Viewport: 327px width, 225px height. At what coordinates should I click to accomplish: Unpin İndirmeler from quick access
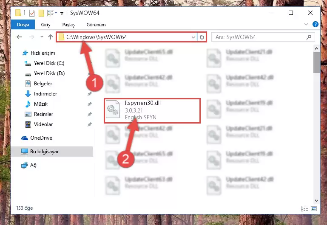click(89, 94)
